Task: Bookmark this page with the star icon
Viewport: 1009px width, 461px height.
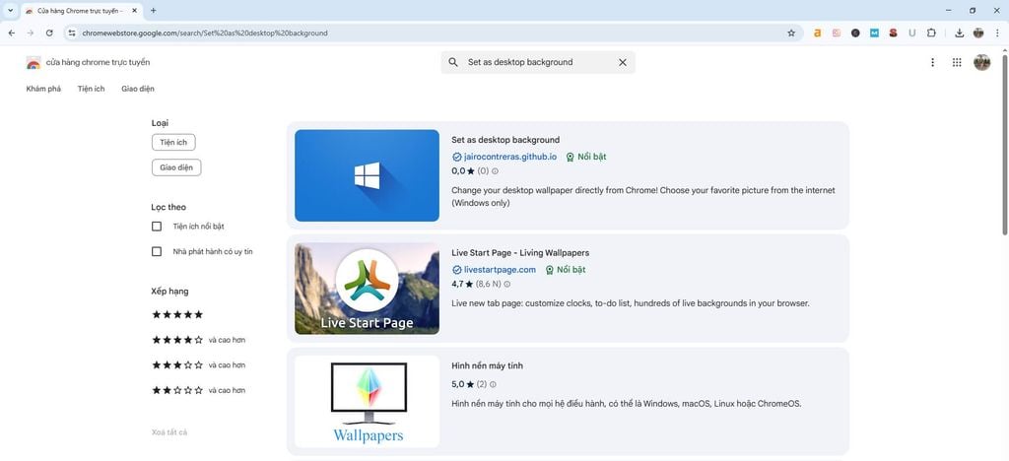Action: 791,33
